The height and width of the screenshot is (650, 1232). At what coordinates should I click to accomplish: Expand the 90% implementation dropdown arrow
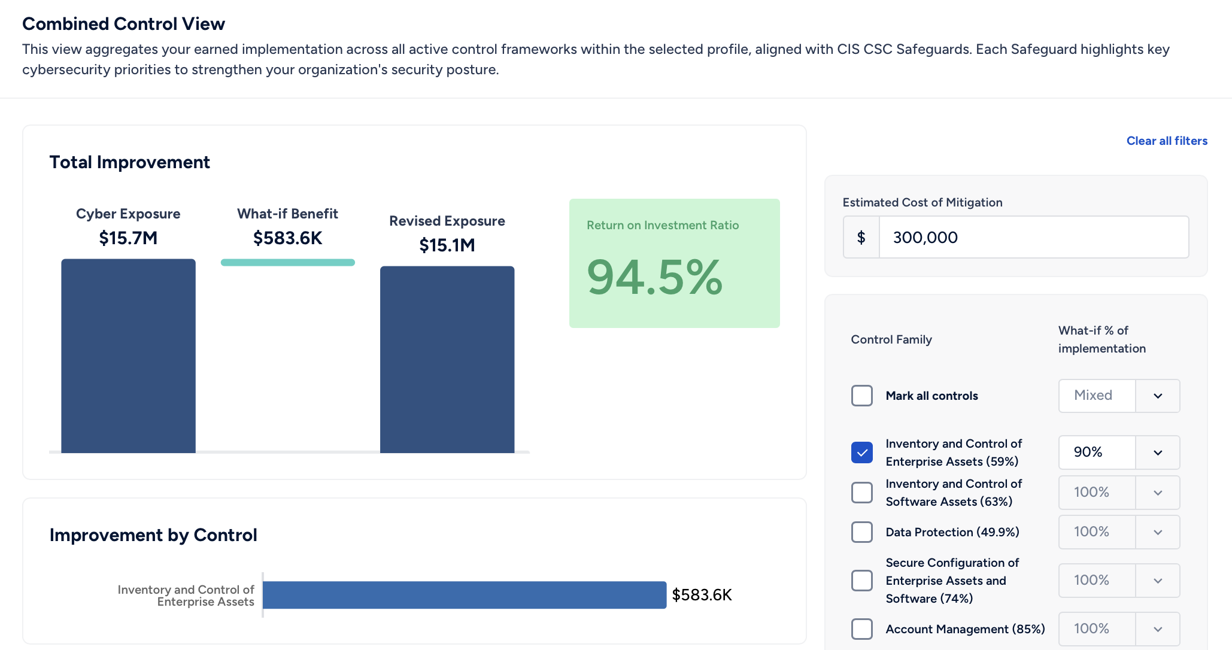[1157, 452]
